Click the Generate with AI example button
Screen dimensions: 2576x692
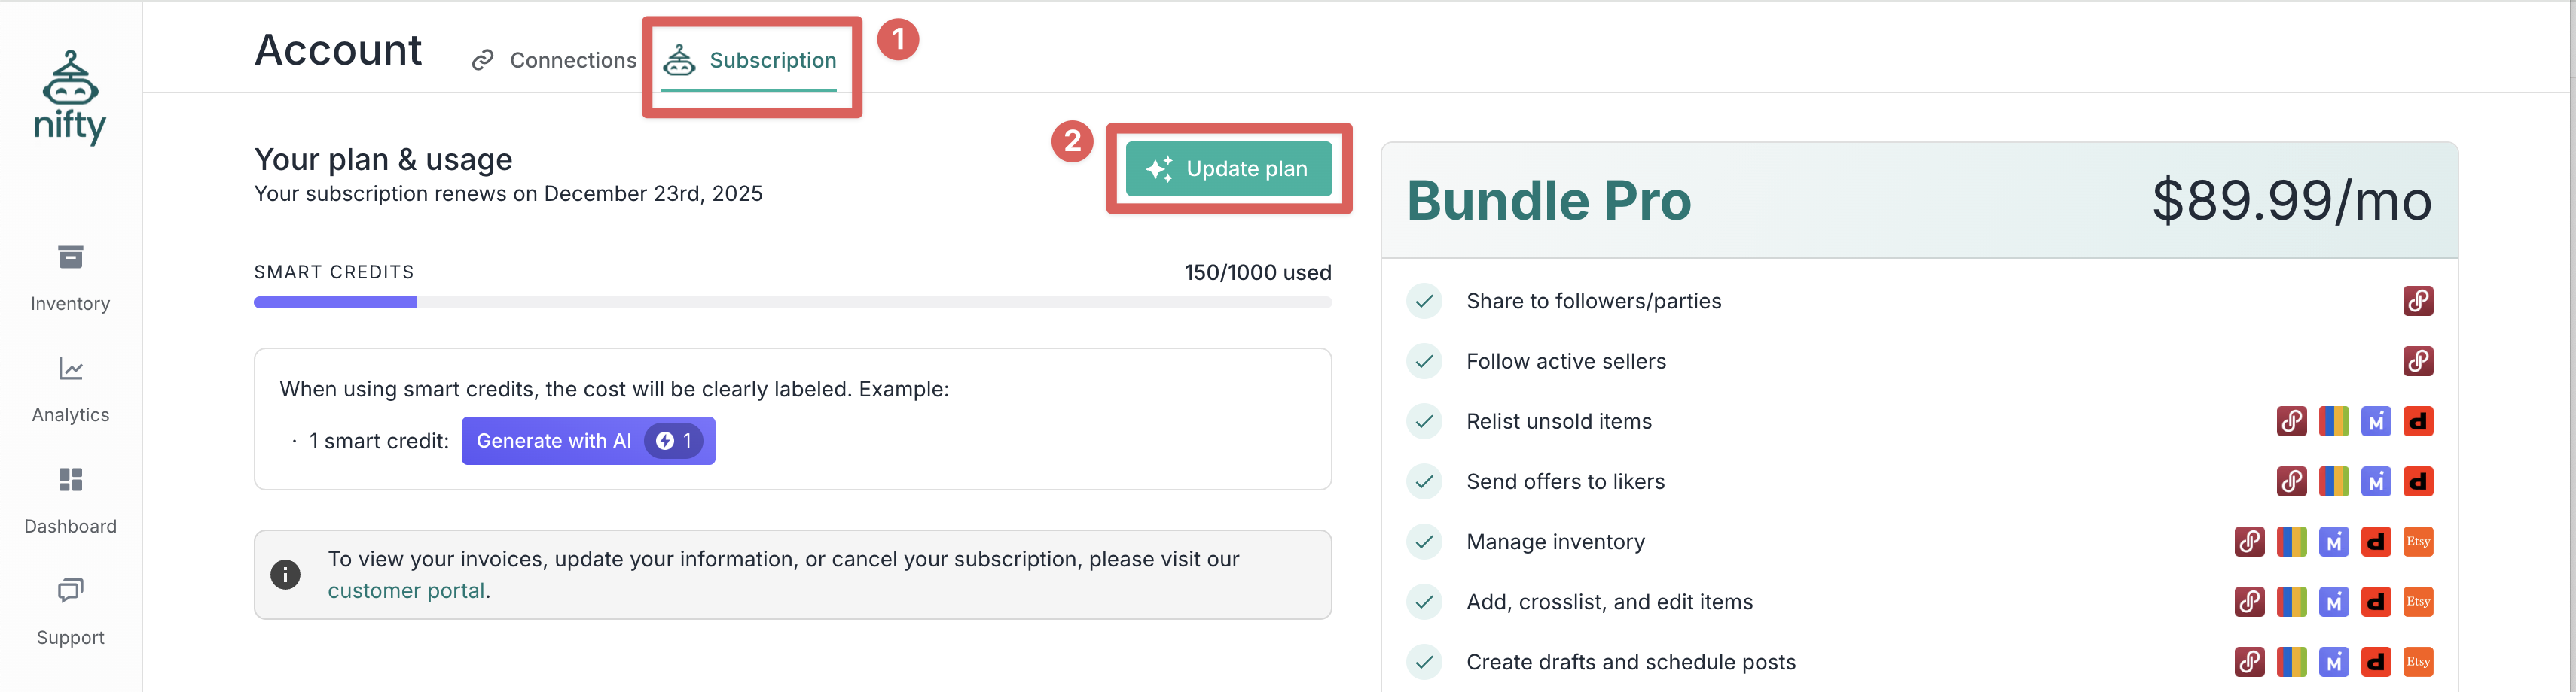click(588, 440)
